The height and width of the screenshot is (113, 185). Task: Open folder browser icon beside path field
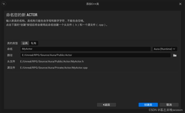click(175, 55)
